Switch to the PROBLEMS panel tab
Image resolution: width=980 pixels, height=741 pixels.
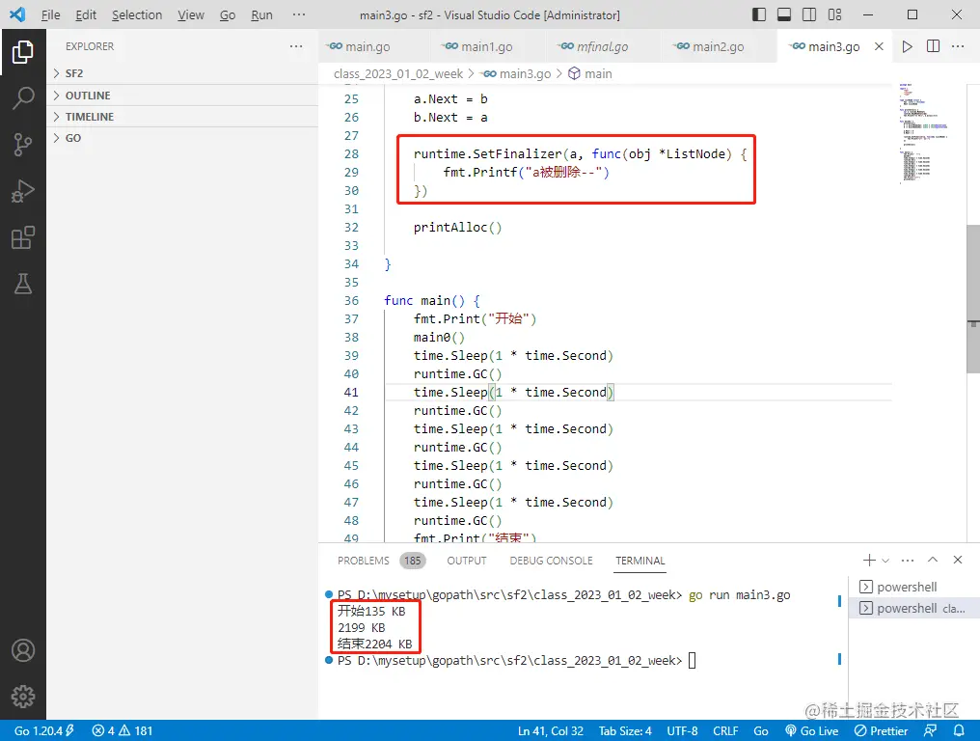click(x=381, y=561)
